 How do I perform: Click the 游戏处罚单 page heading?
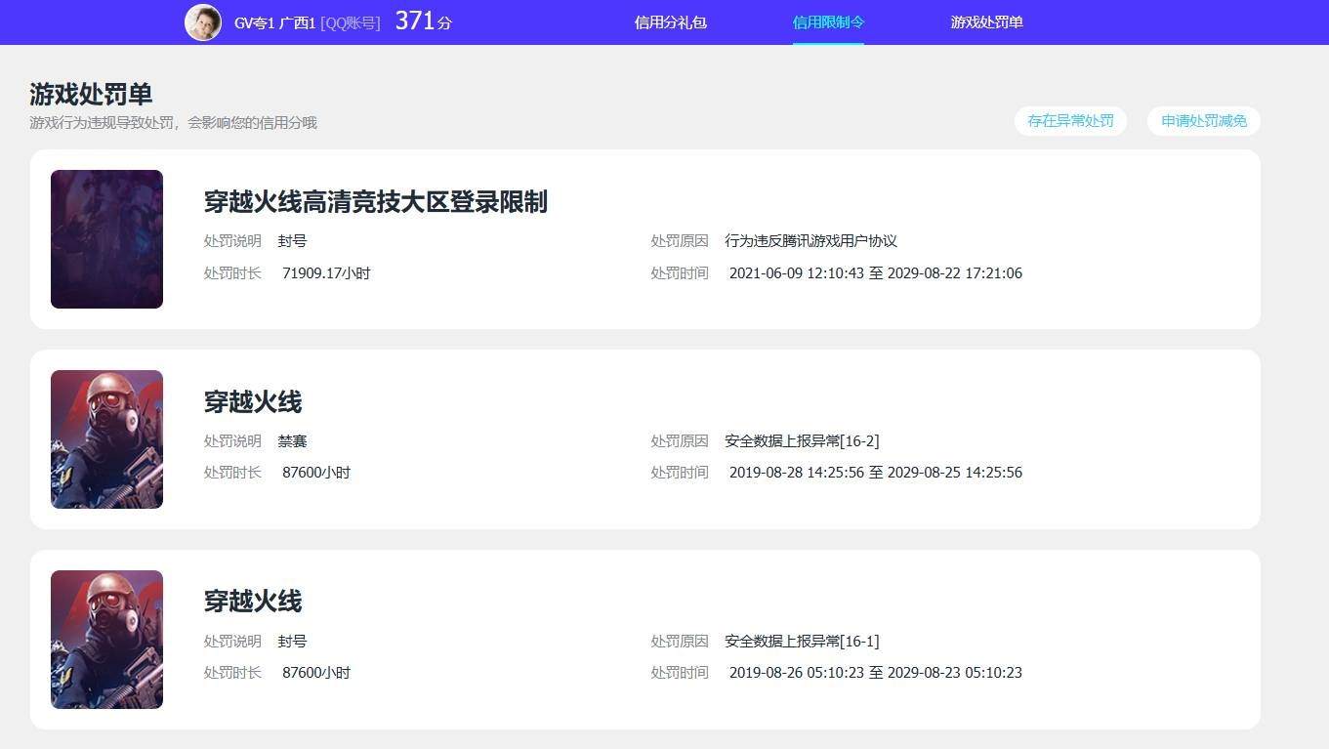click(91, 95)
